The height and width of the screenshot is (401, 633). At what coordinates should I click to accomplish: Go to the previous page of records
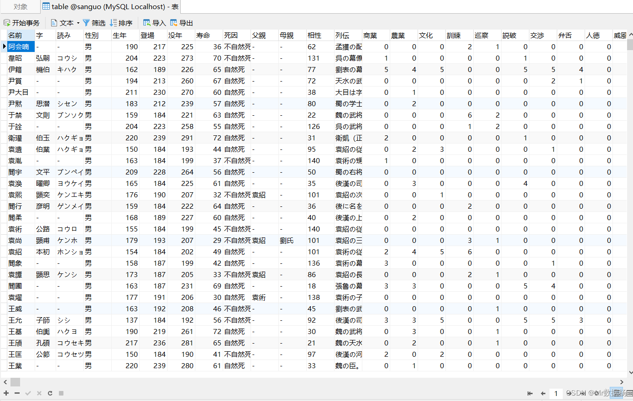[x=543, y=393]
